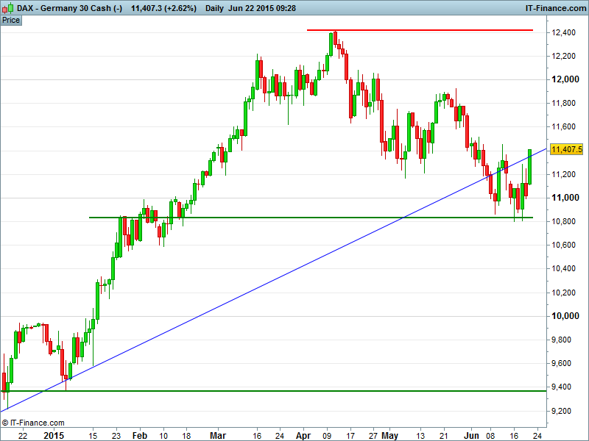
Task: Click the 2015 year marker on time axis
Action: (54, 435)
